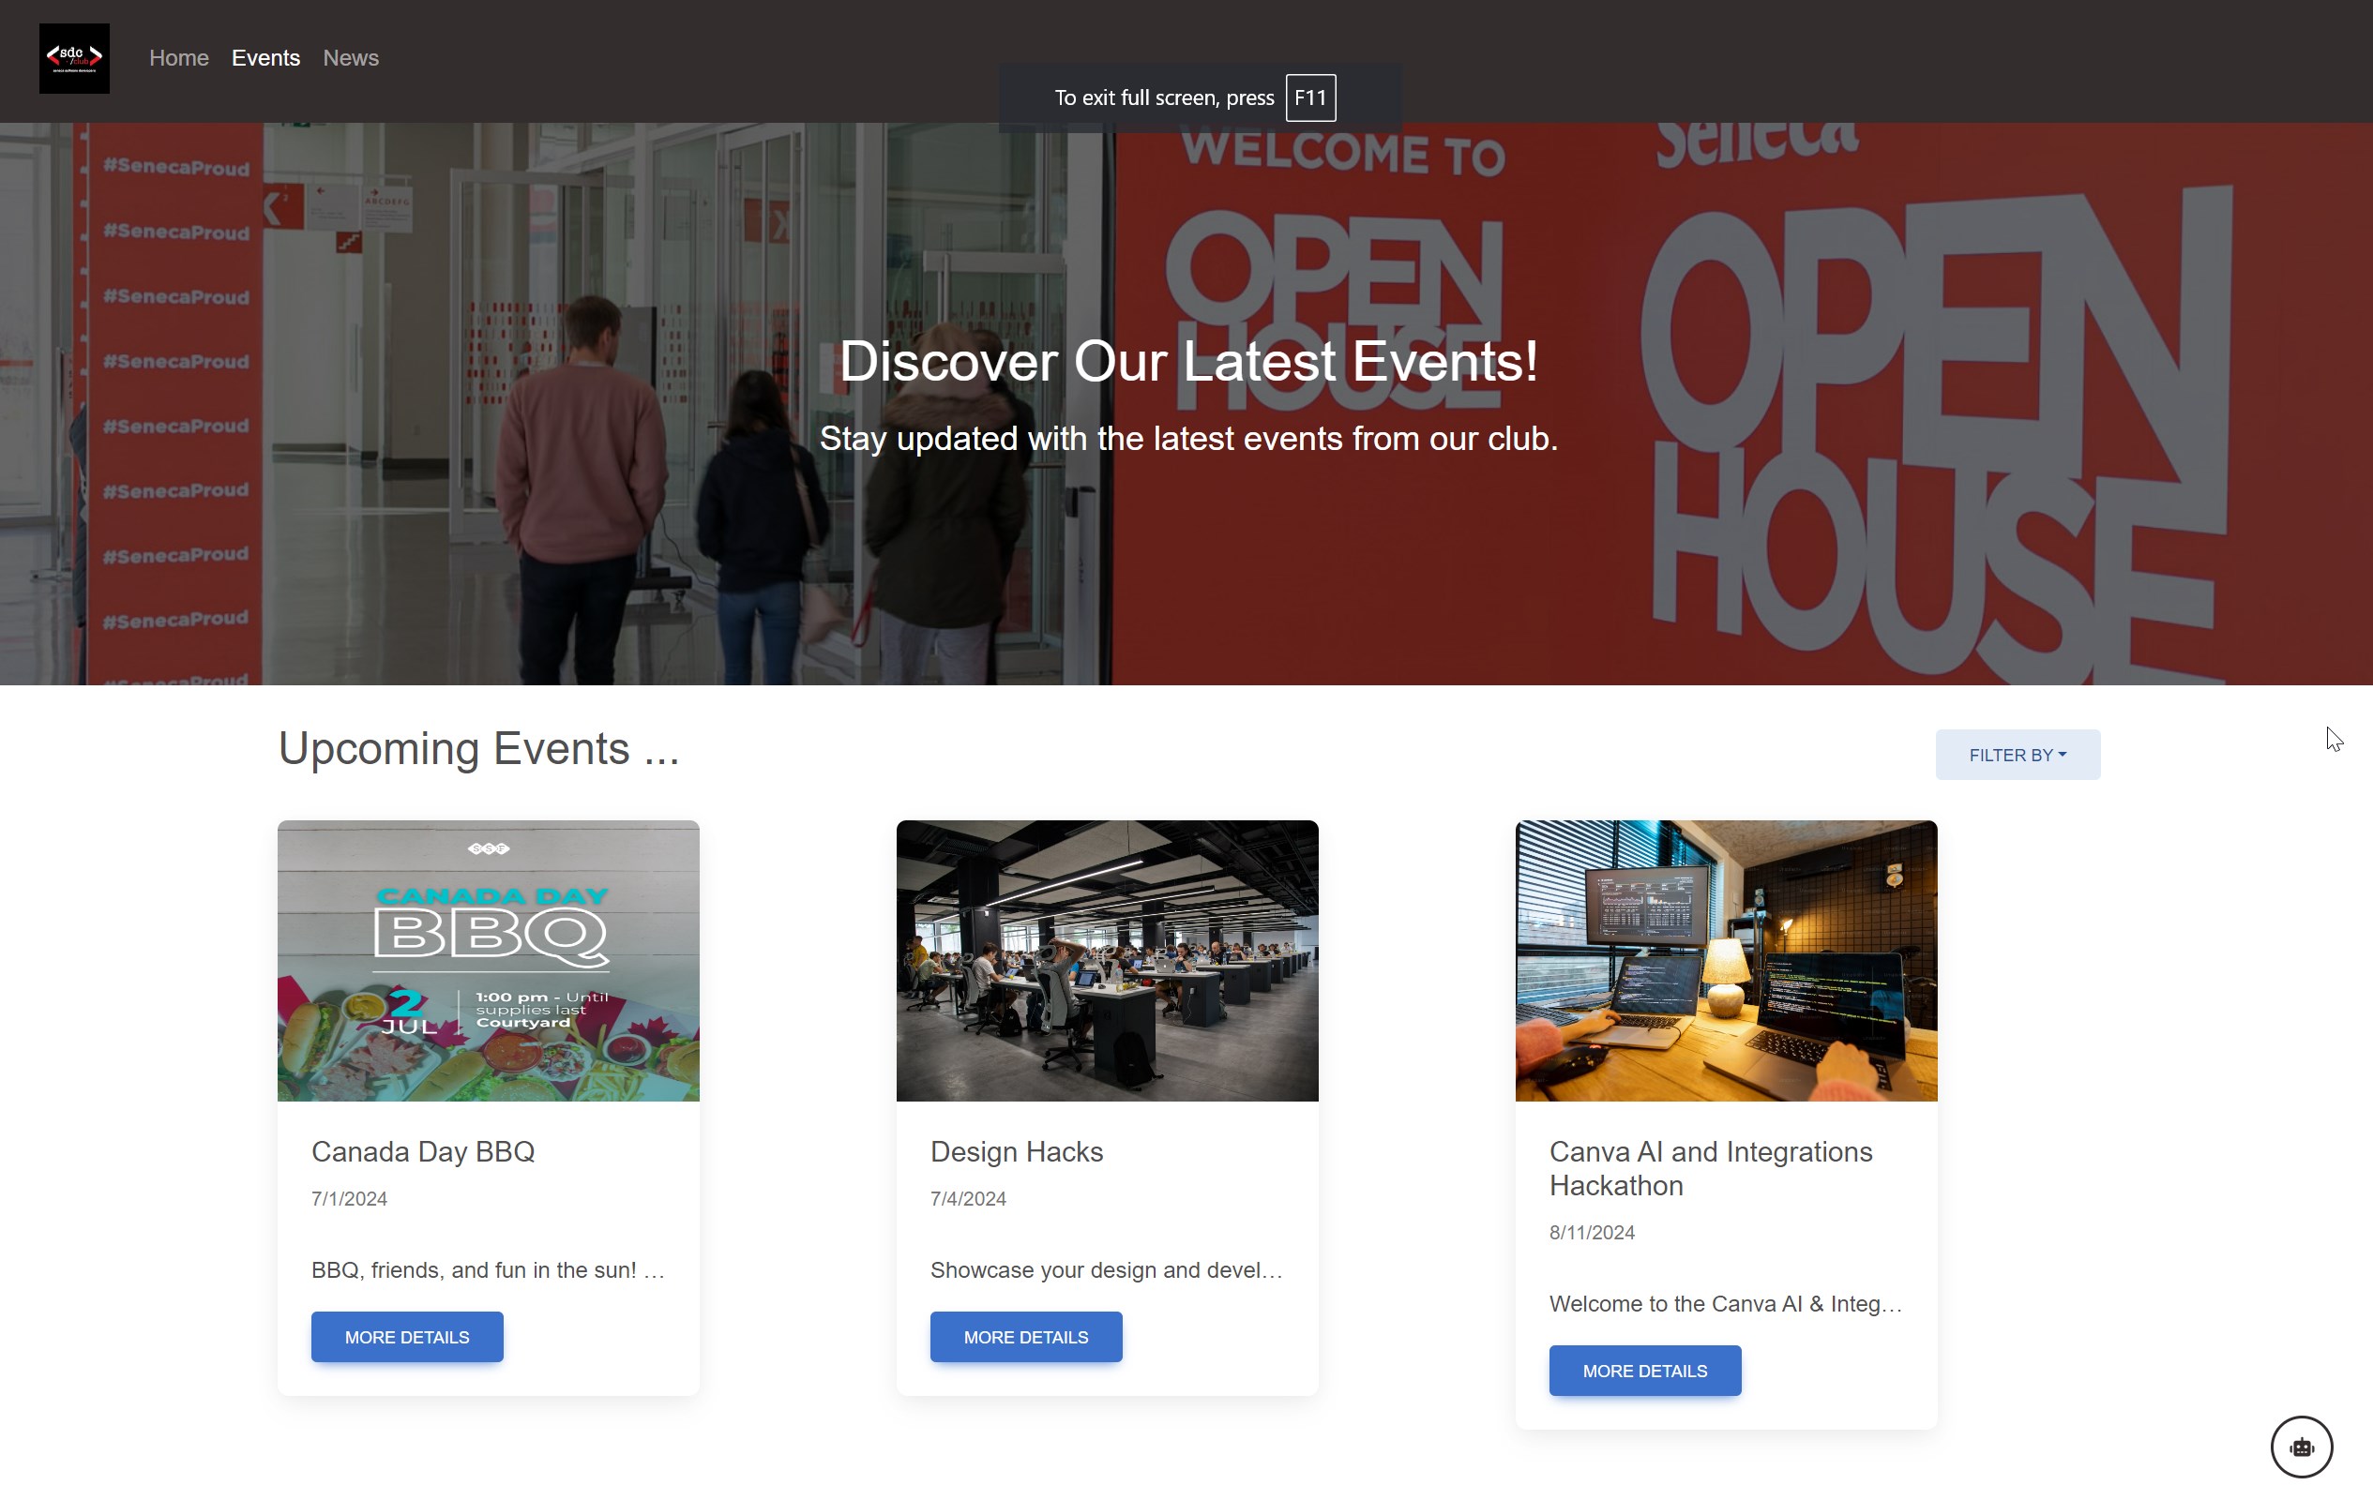Screen dimensions: 2373x1500
Task: Open MORE DETAILS for Canada Day BBQ
Action: 407,1337
